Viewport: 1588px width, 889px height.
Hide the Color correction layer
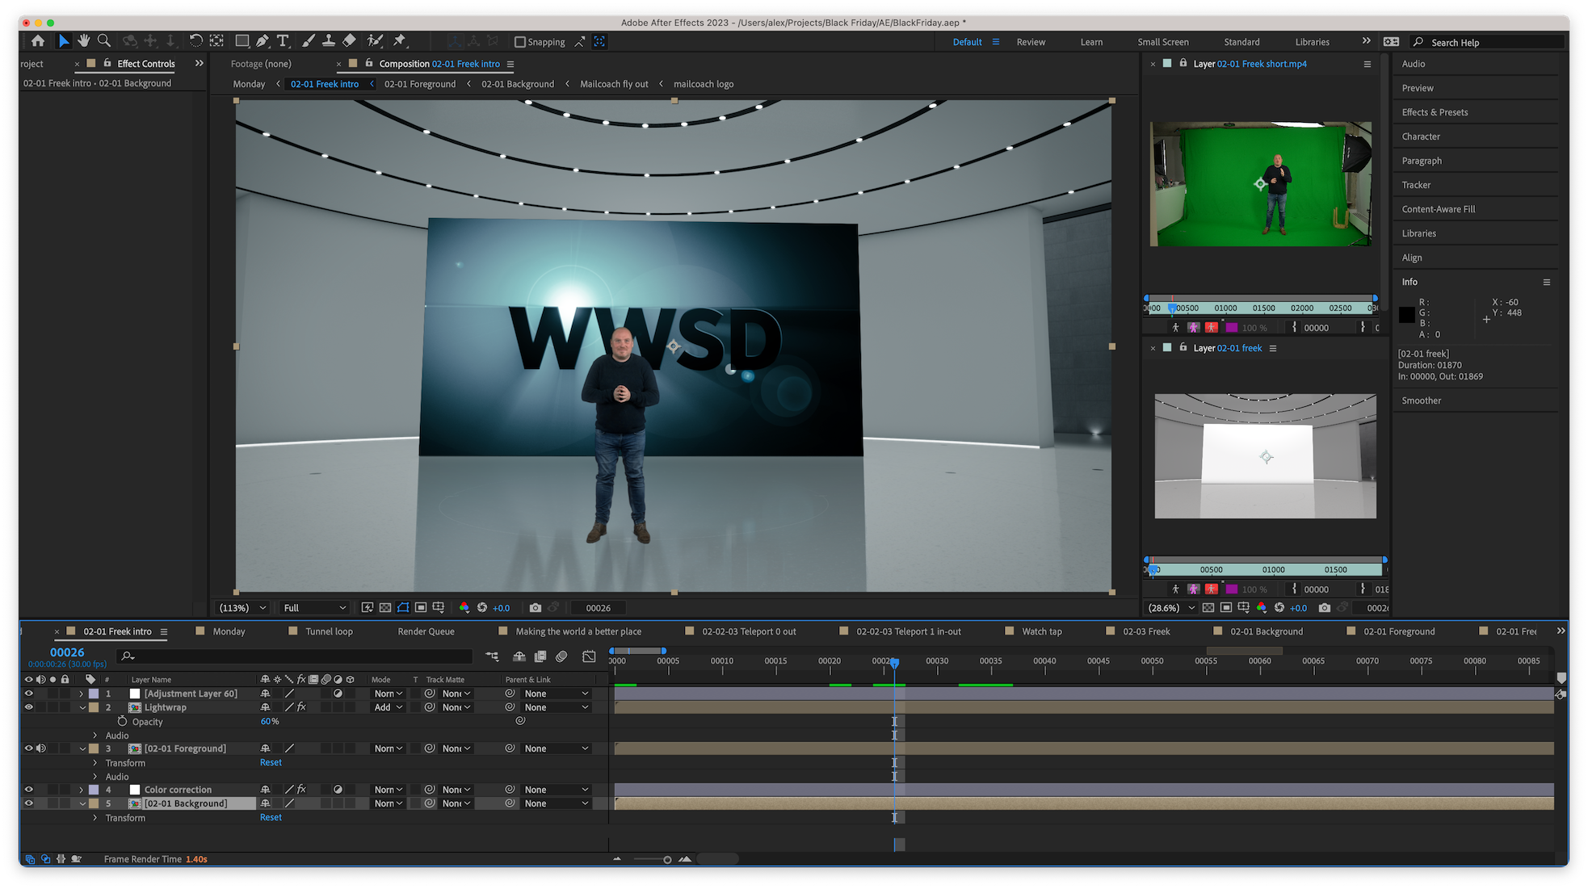(29, 790)
